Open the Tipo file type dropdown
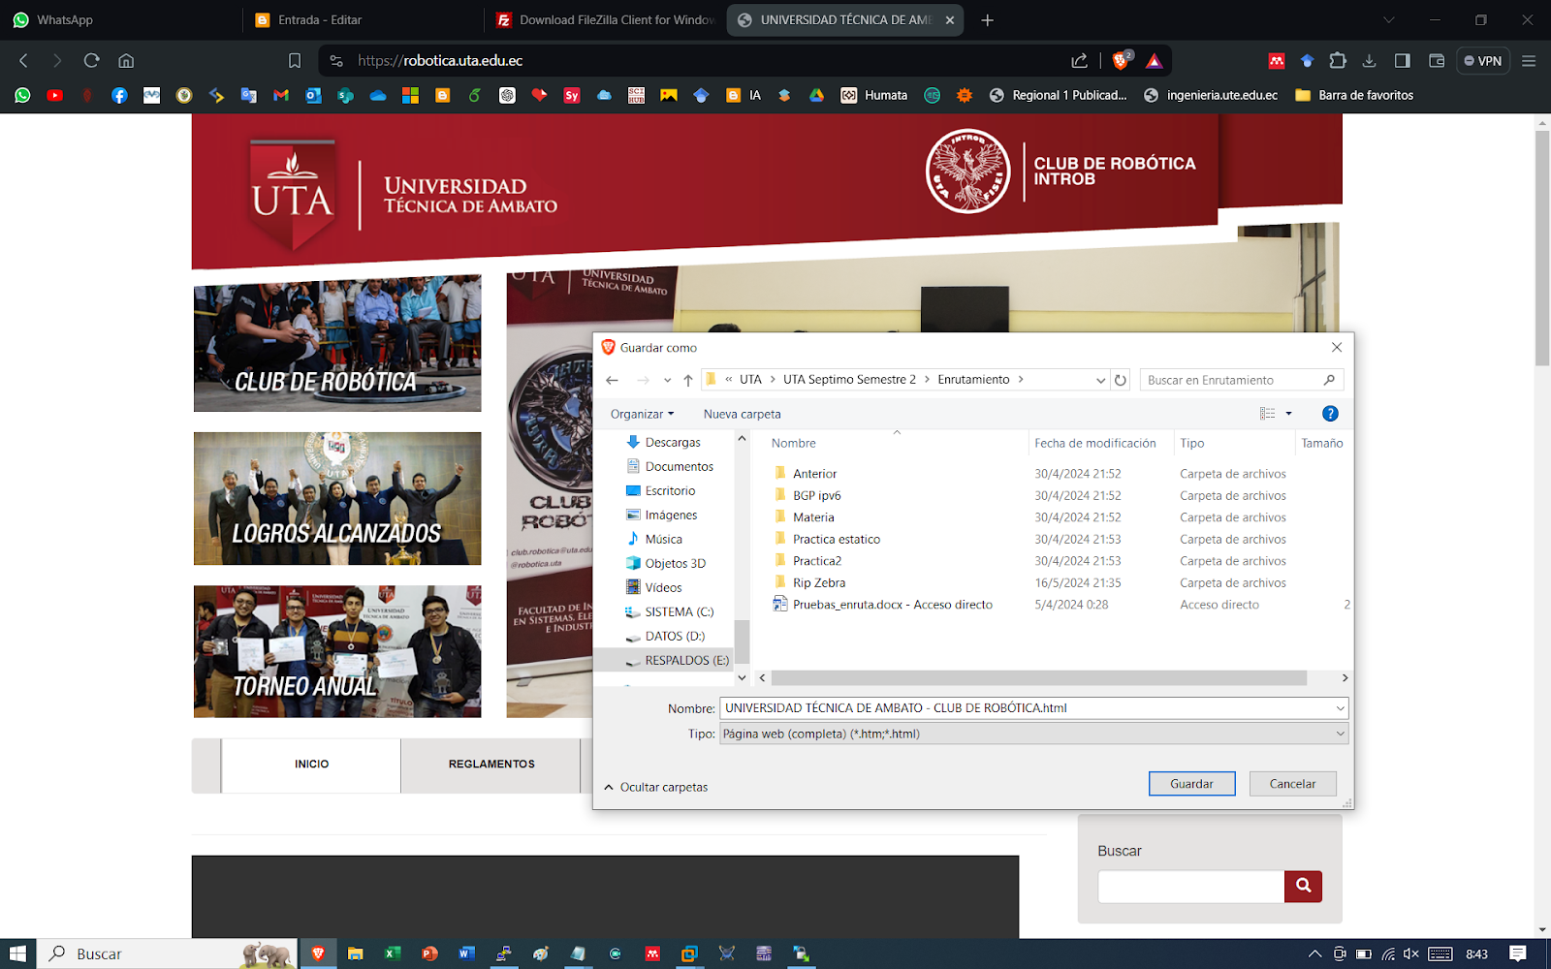 (x=1033, y=734)
